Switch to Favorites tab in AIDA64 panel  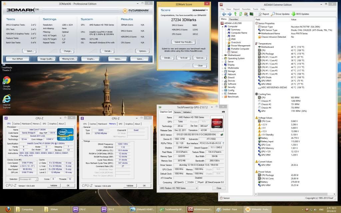233,19
